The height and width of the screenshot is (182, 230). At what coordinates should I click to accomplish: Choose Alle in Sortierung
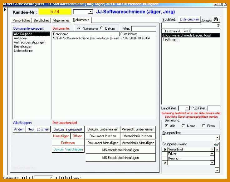166,126
